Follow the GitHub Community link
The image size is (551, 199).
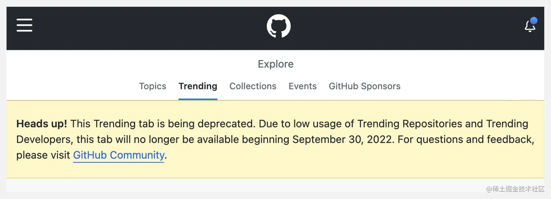[119, 155]
